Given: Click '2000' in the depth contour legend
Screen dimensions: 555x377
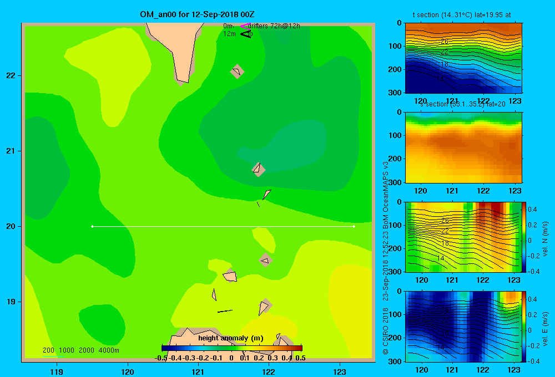Looking at the screenshot, I should pyautogui.click(x=87, y=350).
